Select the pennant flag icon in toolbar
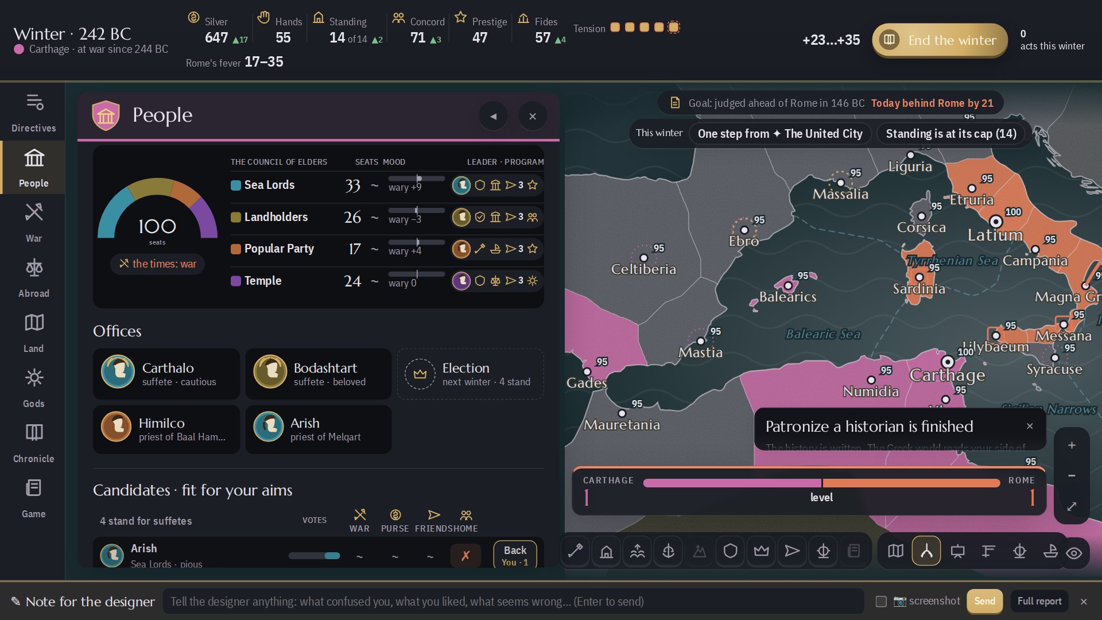The height and width of the screenshot is (620, 1102). [792, 551]
